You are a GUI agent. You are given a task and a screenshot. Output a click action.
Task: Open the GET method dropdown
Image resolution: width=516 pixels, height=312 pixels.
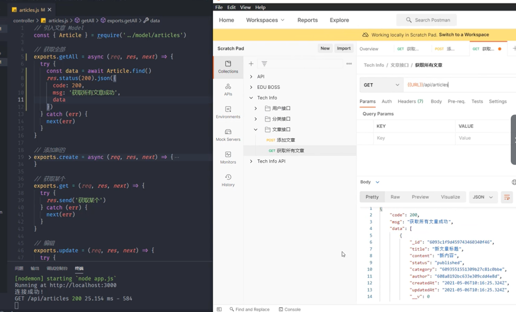pos(381,85)
